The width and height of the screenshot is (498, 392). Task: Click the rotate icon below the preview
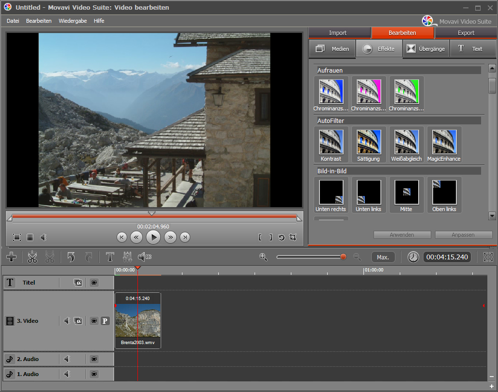(x=281, y=237)
